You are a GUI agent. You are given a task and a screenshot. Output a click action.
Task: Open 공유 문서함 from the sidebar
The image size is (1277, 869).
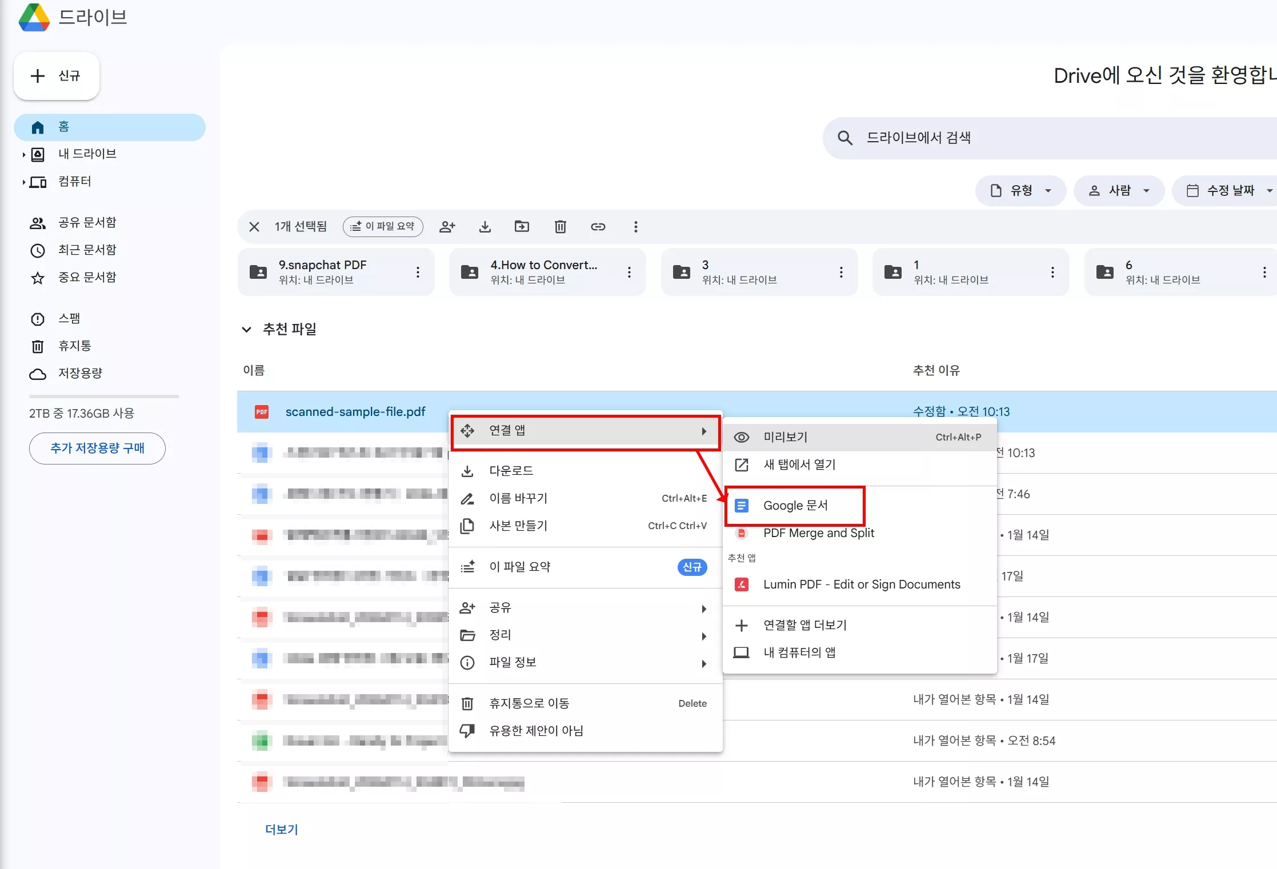pos(86,222)
